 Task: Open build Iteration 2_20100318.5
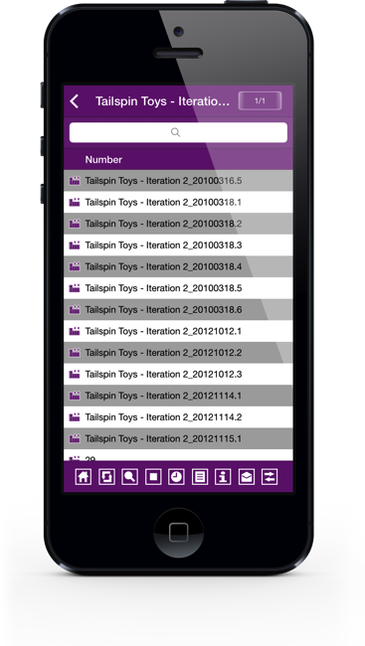[178, 288]
